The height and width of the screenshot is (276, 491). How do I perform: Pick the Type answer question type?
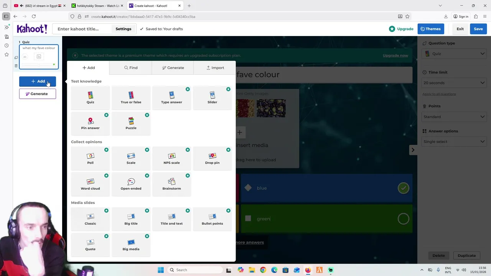pos(171,97)
